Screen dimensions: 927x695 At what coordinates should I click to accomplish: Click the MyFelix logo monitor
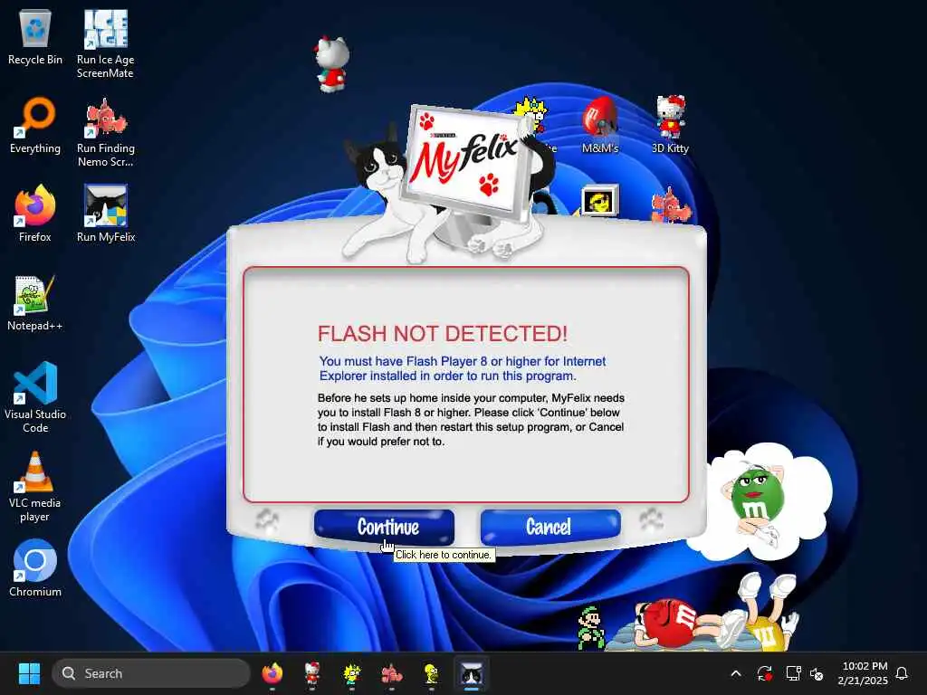[x=467, y=163]
